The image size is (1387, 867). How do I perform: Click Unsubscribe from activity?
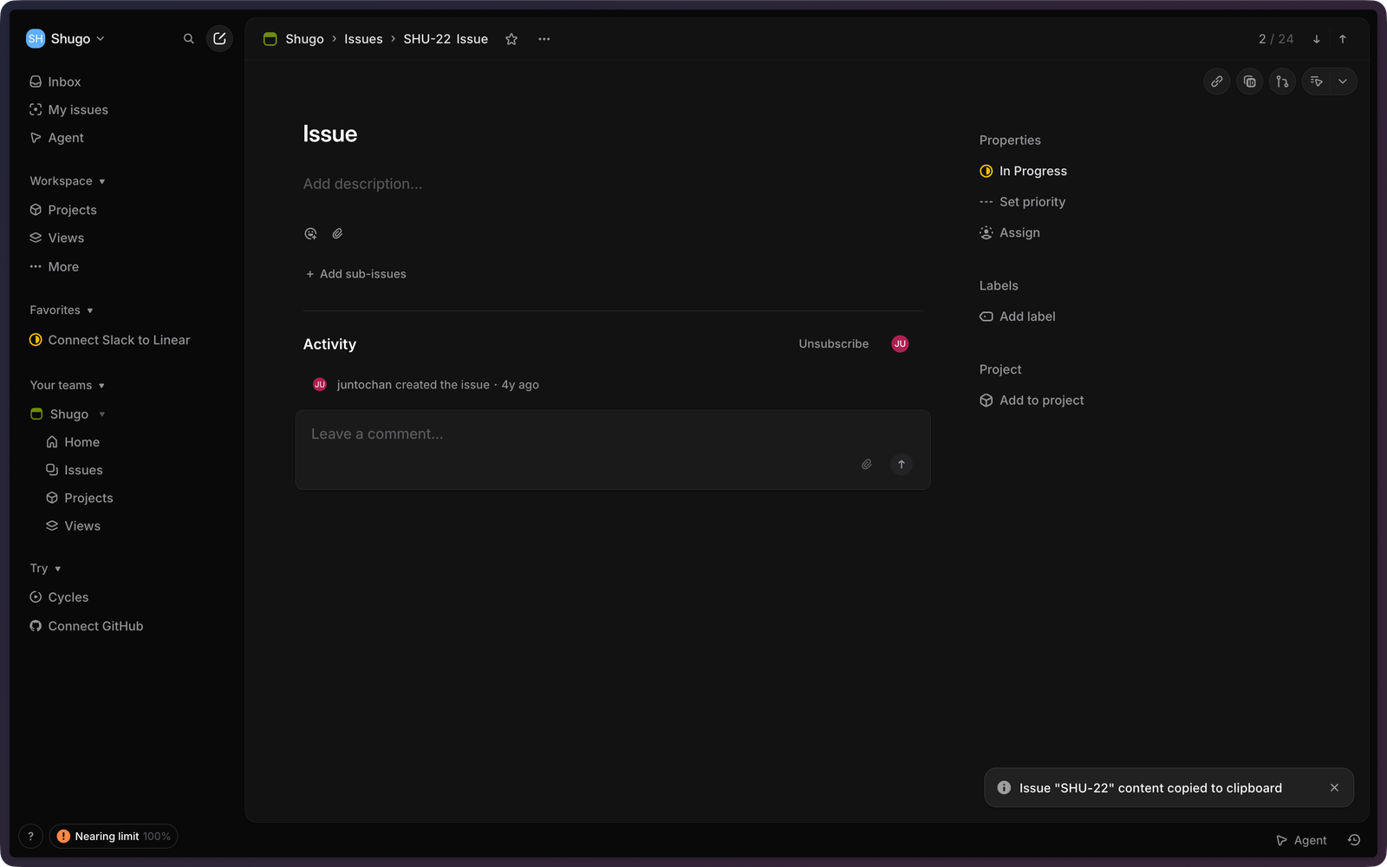(x=833, y=344)
